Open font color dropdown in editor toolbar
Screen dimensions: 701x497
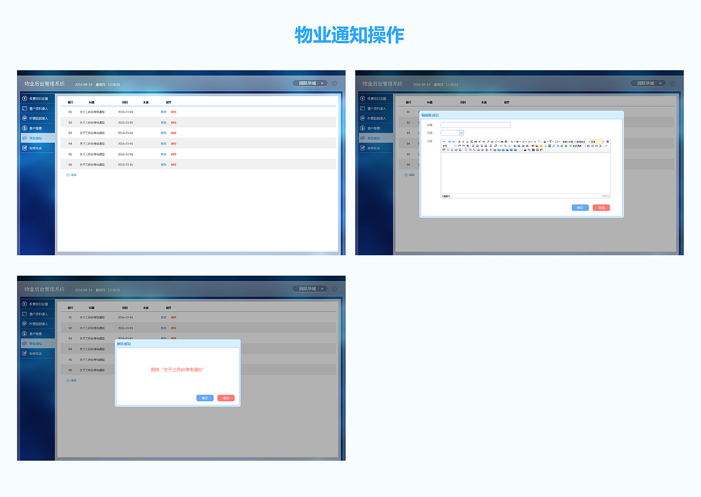[x=514, y=142]
